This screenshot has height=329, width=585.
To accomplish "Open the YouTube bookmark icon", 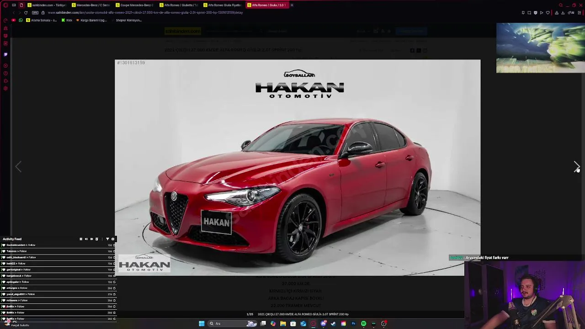I will (x=13, y=20).
